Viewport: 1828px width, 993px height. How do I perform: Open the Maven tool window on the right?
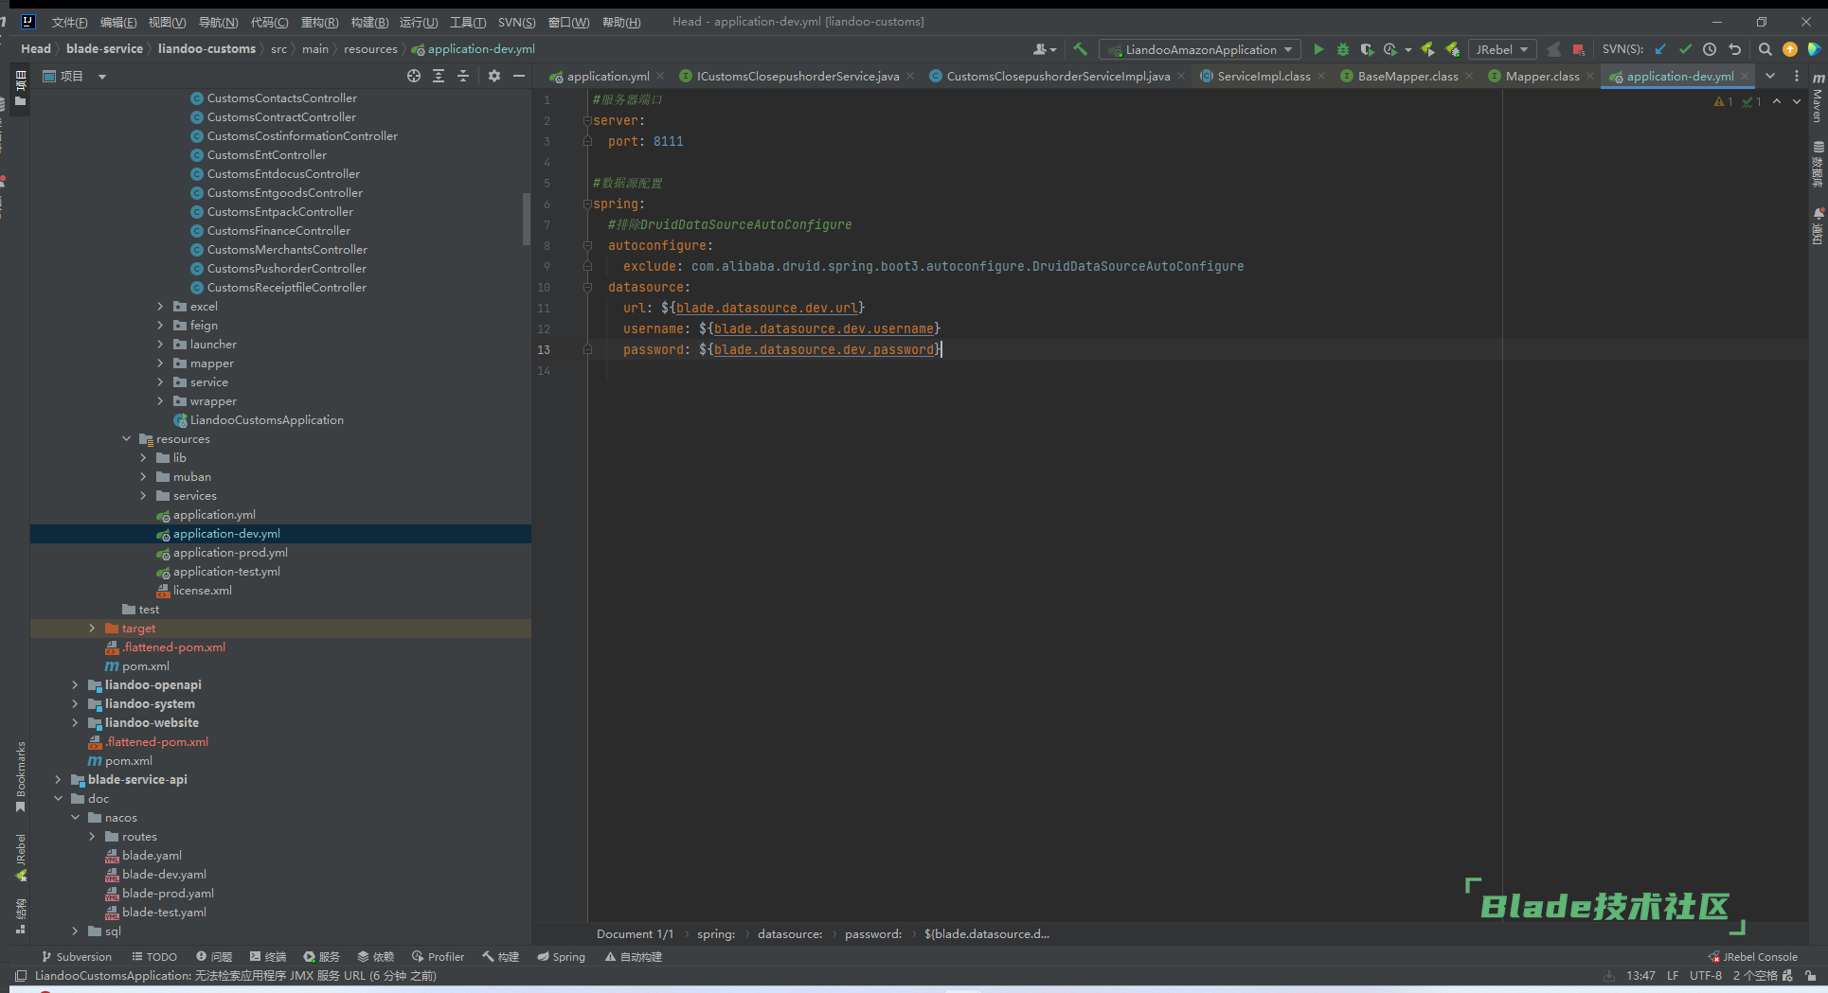click(1818, 98)
